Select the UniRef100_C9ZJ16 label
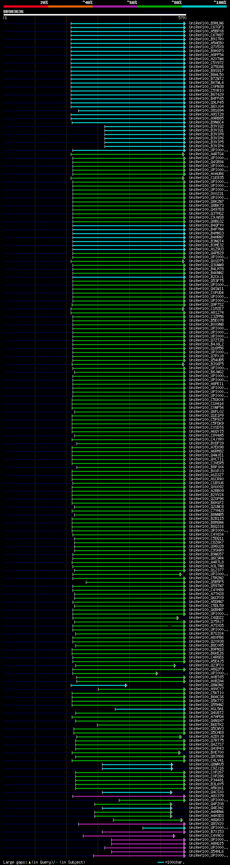This screenshot has width=230, height=865. [206, 768]
